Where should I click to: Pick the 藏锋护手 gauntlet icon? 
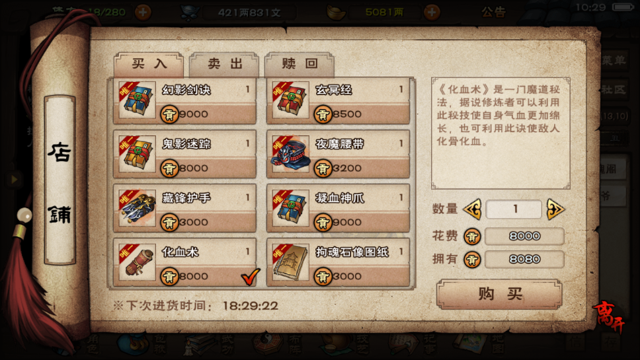click(138, 208)
